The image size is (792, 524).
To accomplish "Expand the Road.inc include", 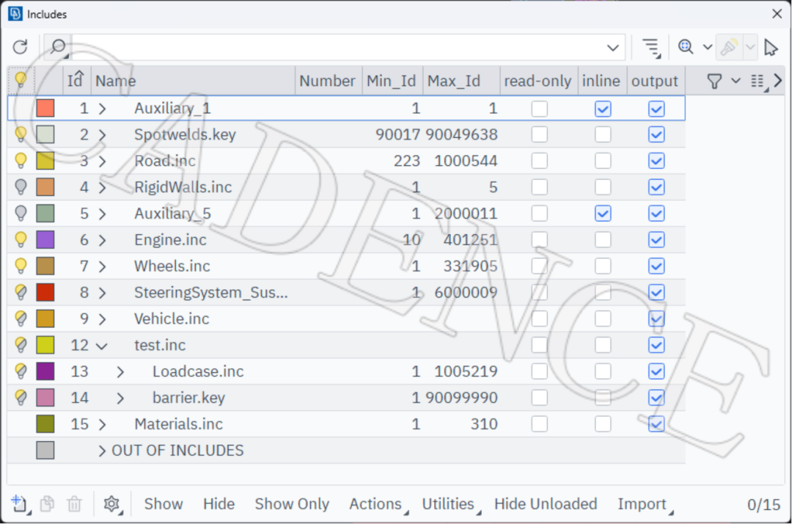I will click(x=102, y=161).
